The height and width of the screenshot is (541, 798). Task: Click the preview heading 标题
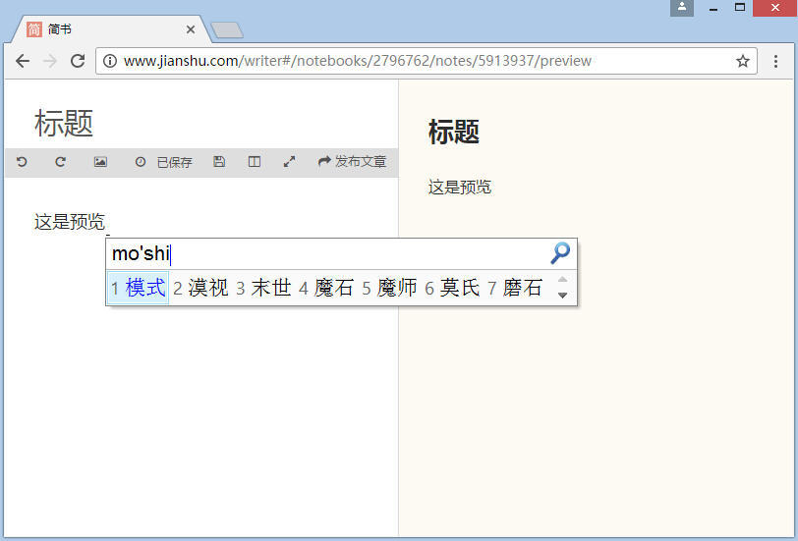tap(454, 132)
